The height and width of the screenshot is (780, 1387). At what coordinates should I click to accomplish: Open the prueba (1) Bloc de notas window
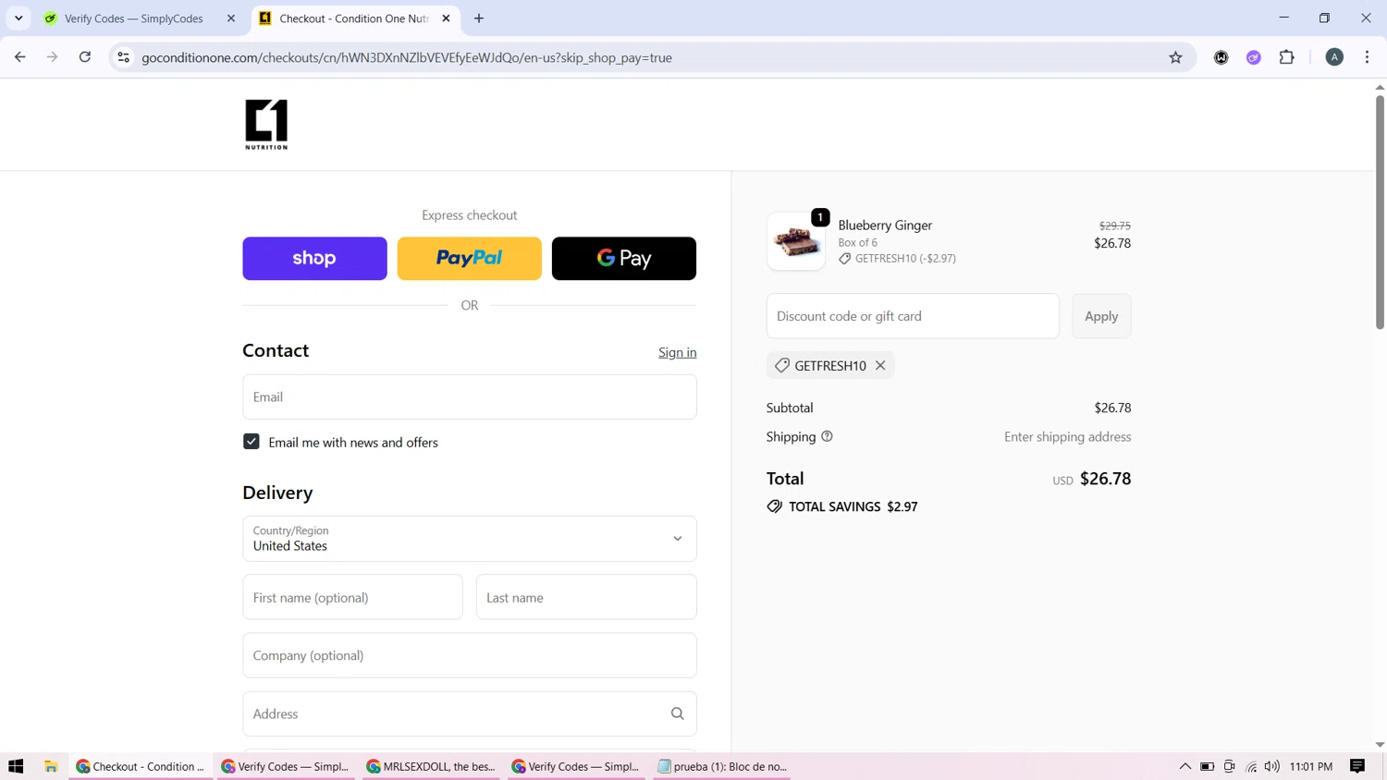[722, 766]
